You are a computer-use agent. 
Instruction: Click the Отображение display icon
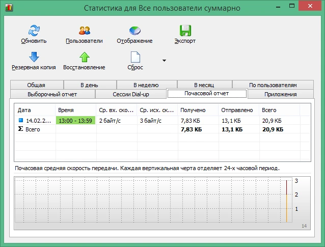coord(134,31)
